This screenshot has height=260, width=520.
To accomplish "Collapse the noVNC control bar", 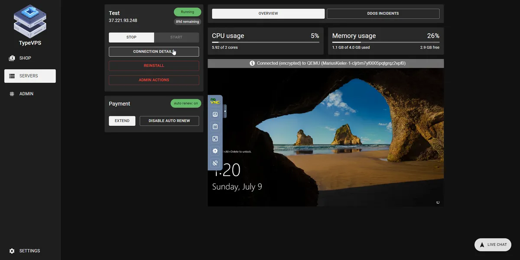I will 224,111.
